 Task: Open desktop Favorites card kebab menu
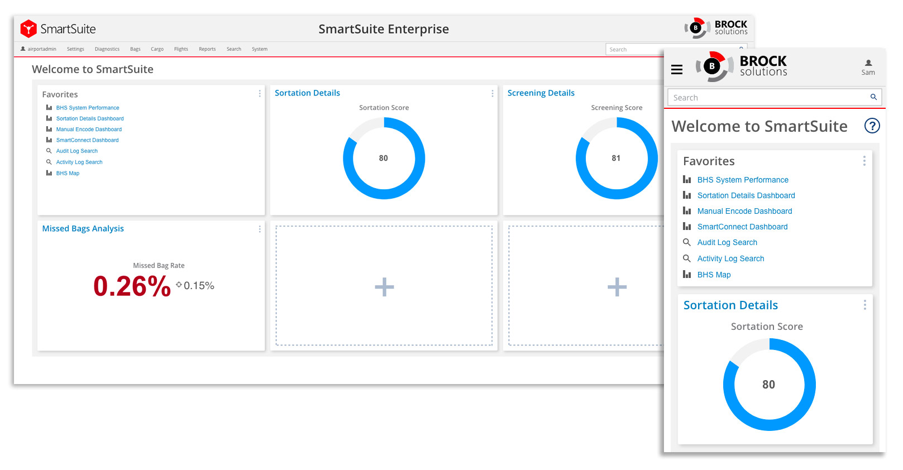[260, 94]
